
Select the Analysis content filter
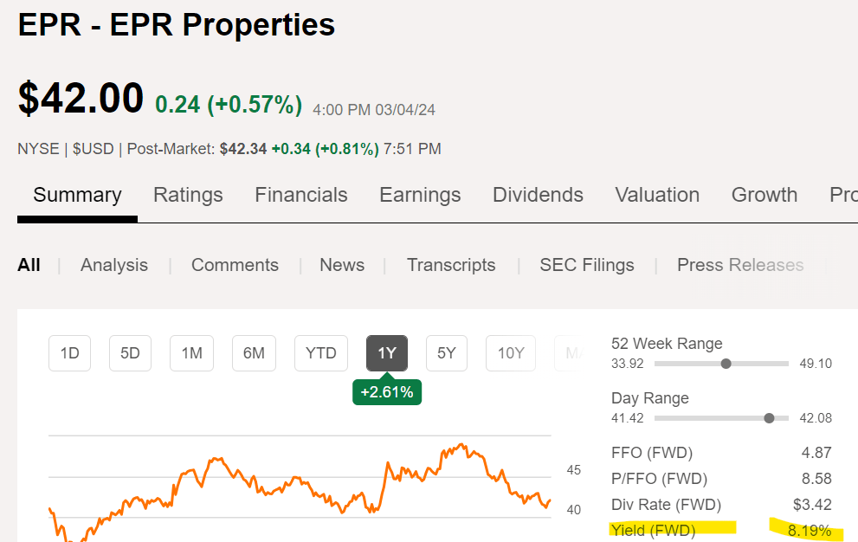pos(113,265)
